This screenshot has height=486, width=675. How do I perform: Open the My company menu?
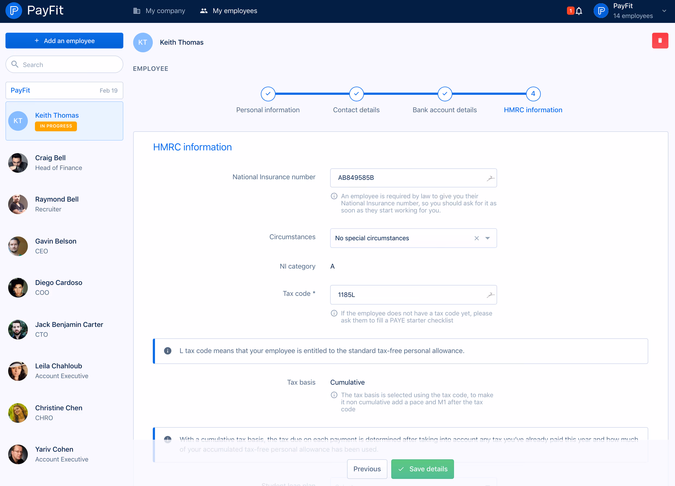click(159, 11)
